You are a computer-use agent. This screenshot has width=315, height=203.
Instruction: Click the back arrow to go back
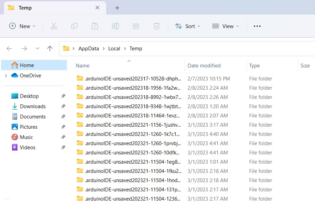pyautogui.click(x=9, y=48)
